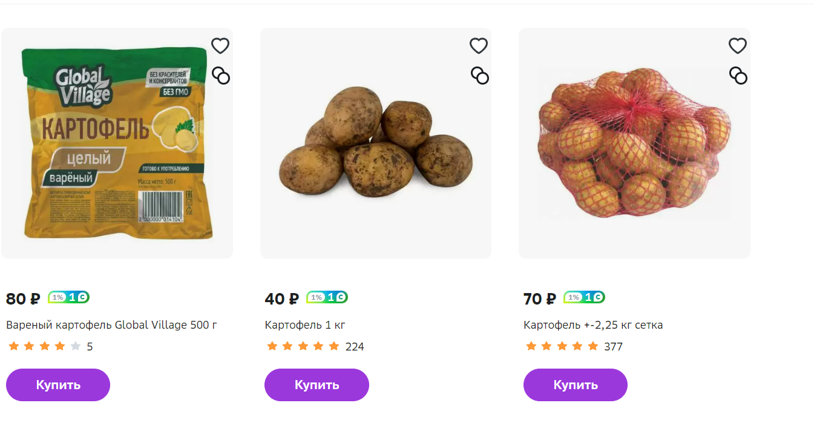The width and height of the screenshot is (814, 426).
Task: Add Global Village potato to comparison
Action: (221, 76)
